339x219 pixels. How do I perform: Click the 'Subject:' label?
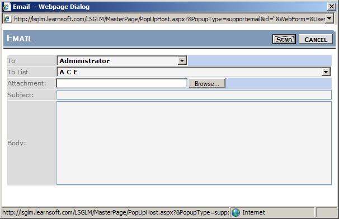pyautogui.click(x=21, y=95)
